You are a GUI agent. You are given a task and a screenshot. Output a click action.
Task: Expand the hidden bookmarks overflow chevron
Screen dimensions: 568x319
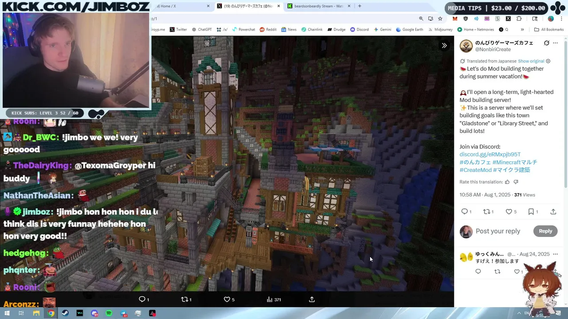click(x=522, y=30)
